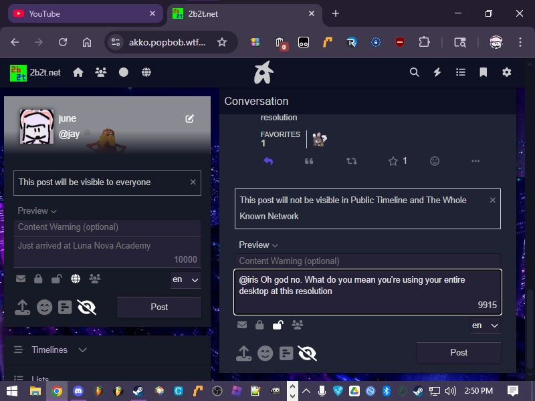Click the edit profile icon next to june

click(x=190, y=118)
